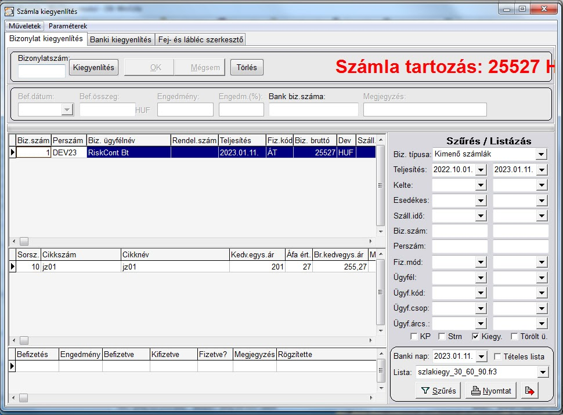Image resolution: width=563 pixels, height=415 pixels.
Task: Click the Biz. bruttó column header
Action: [315, 141]
